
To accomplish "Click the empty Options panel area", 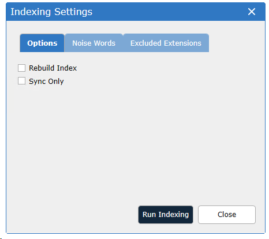I will 134,143.
